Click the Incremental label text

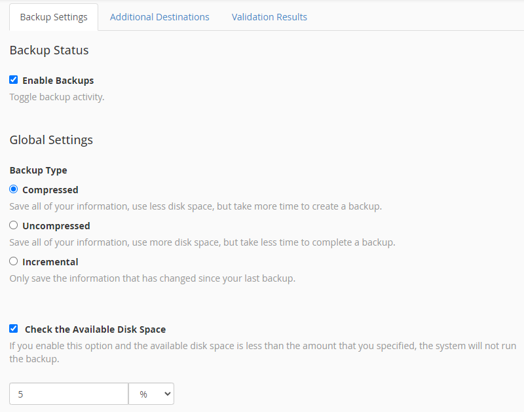coord(50,262)
